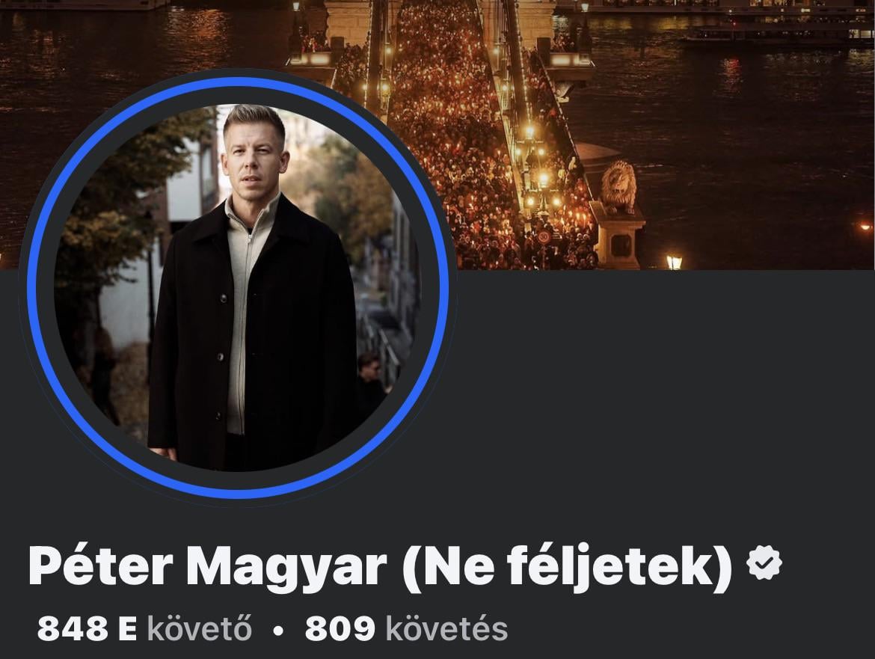875x659 pixels.
Task: Select the bold 809 number
Action: click(340, 628)
